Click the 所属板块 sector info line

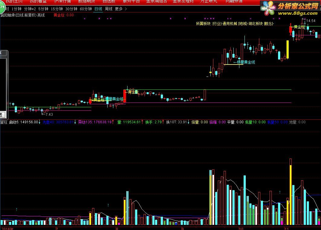(x=235, y=24)
